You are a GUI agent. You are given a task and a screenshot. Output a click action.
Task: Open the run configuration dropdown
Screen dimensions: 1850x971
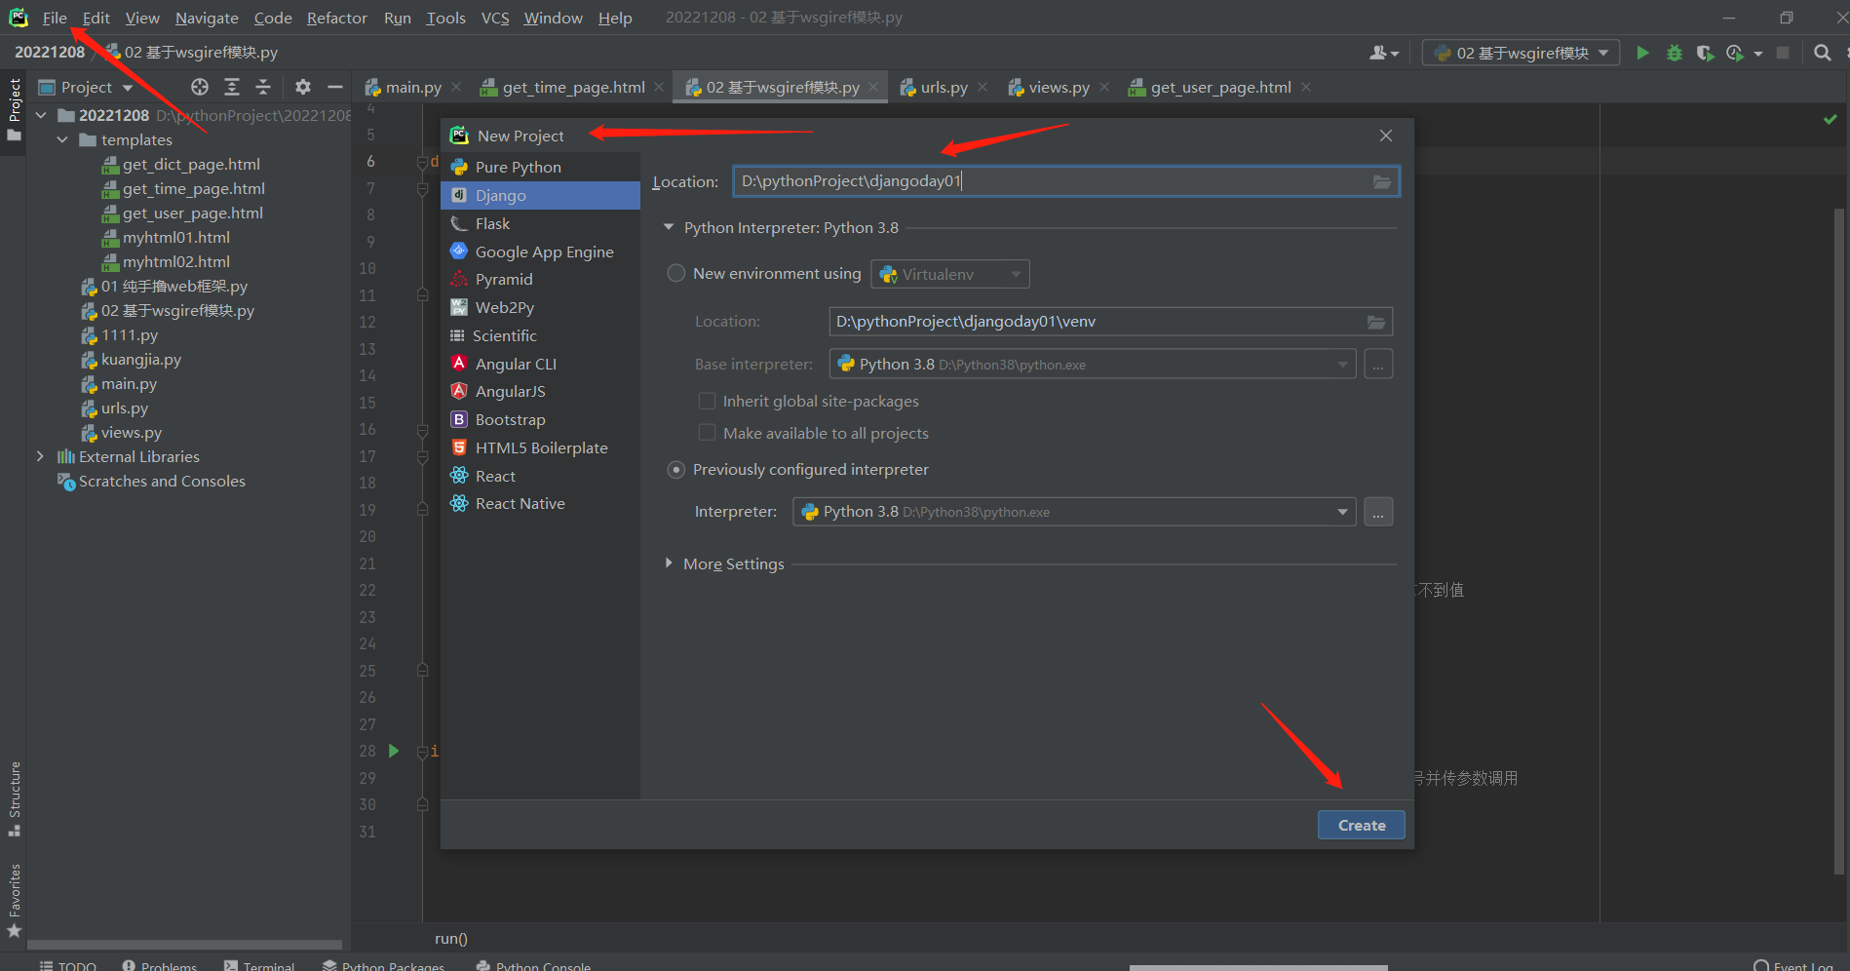click(x=1522, y=53)
